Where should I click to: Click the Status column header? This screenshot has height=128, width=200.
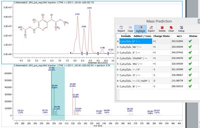(x=193, y=36)
